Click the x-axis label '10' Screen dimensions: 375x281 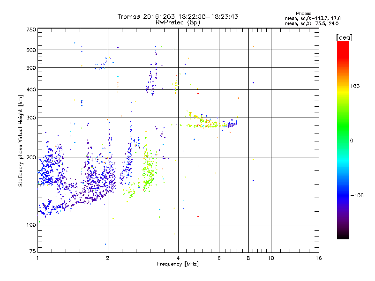click(x=271, y=258)
